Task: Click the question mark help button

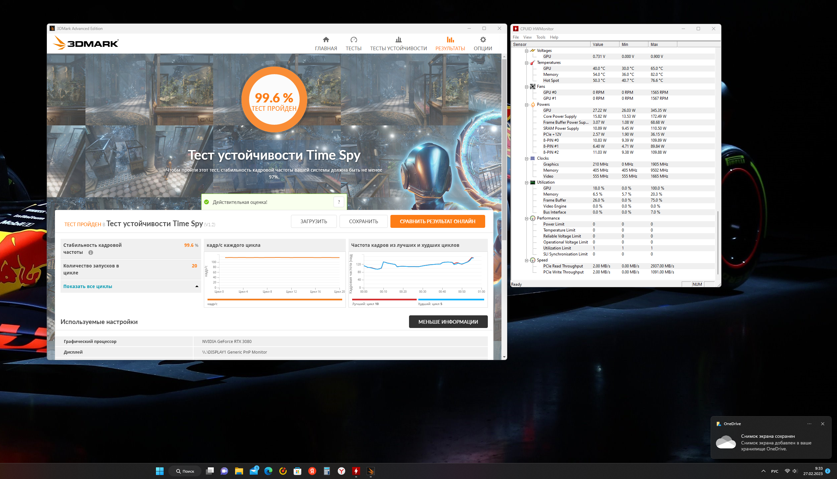Action: [x=339, y=202]
